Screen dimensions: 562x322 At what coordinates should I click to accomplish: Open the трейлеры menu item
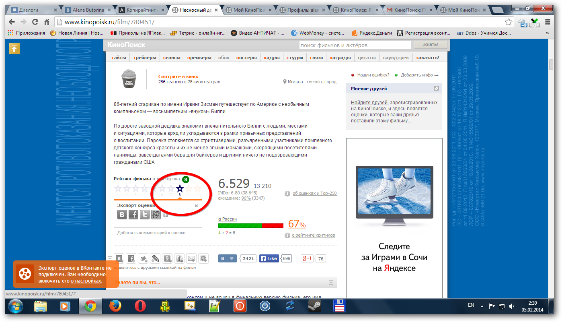coord(144,58)
